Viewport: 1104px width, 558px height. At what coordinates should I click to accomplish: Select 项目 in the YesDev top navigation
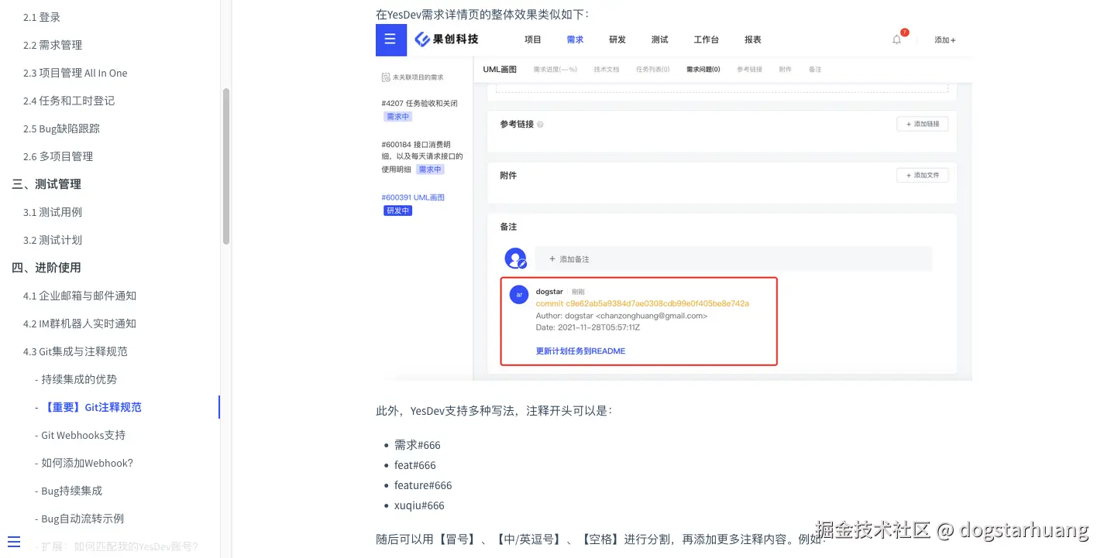click(533, 39)
